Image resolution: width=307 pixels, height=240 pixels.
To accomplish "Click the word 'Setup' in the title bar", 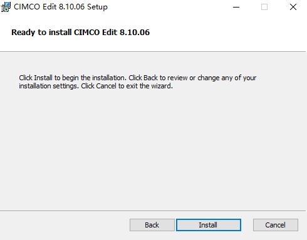I will pos(97,8).
